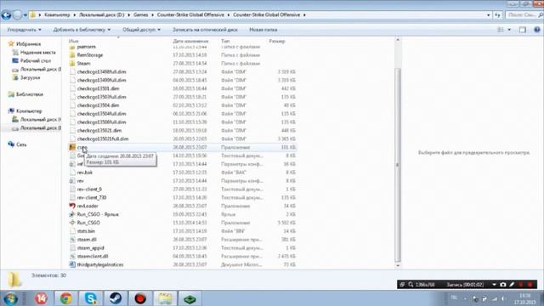The image size is (544, 306).
Task: Open Skype from the taskbar
Action: (x=91, y=298)
